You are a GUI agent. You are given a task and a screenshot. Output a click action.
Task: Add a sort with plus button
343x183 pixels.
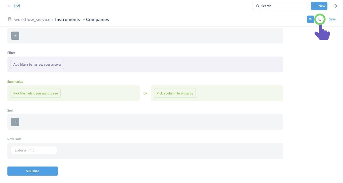(15, 122)
